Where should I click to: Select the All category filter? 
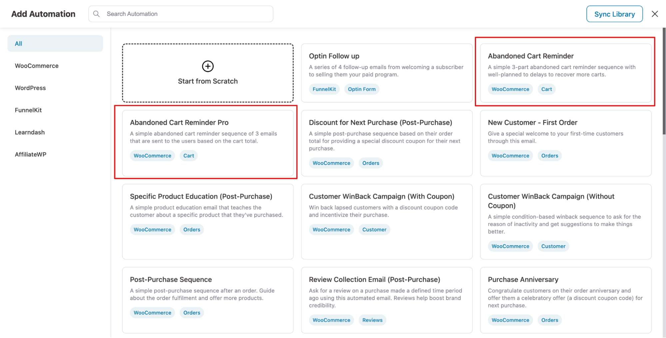point(18,43)
